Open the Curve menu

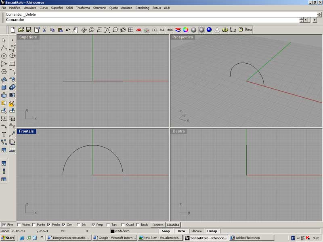click(44, 8)
